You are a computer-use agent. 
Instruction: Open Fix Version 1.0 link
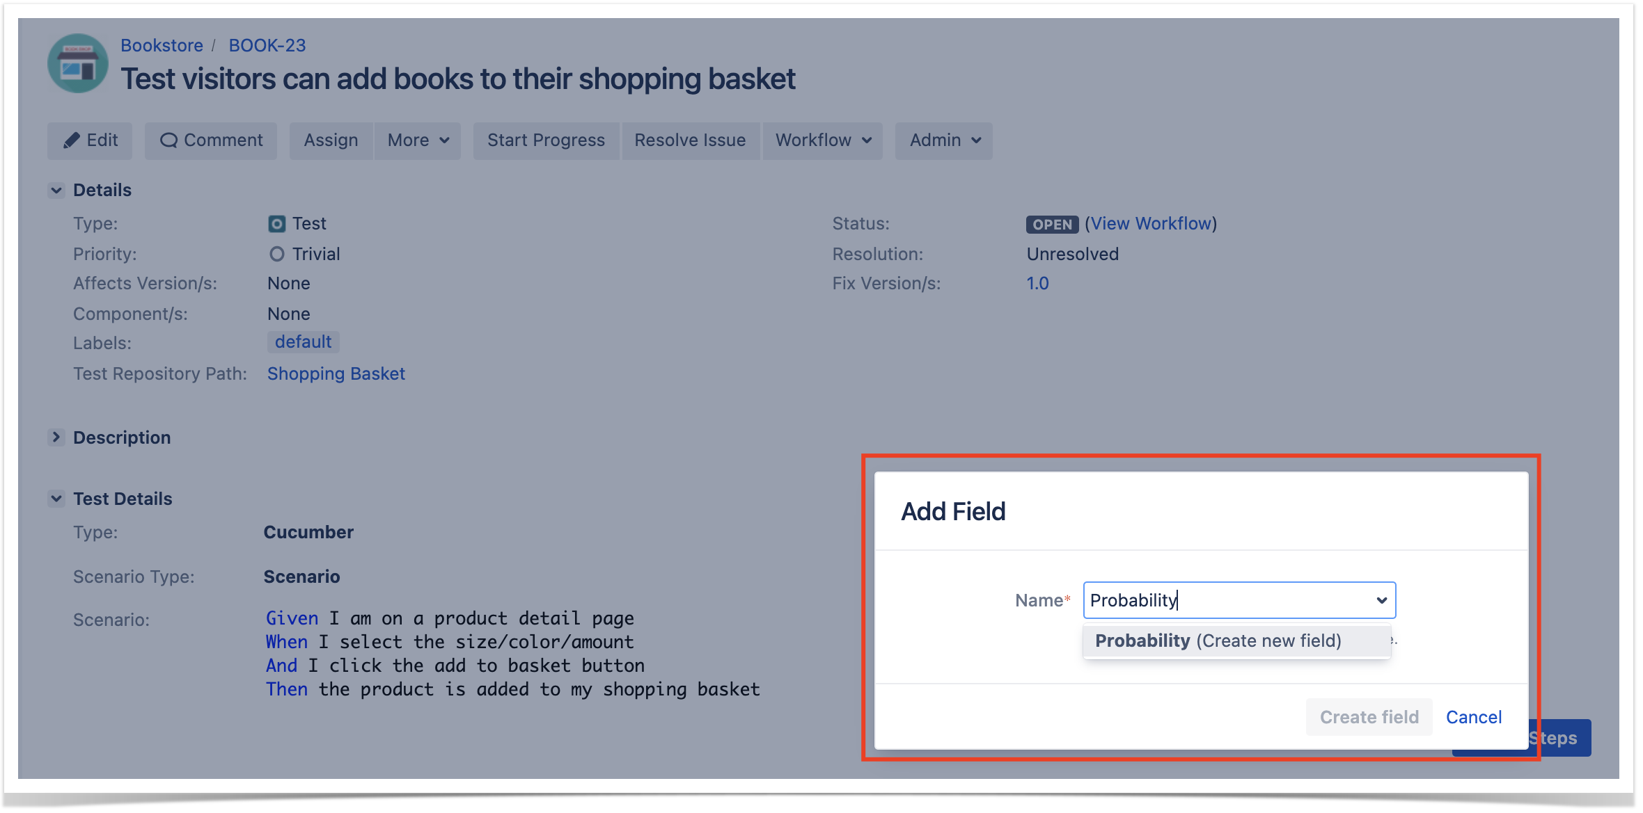[1037, 283]
